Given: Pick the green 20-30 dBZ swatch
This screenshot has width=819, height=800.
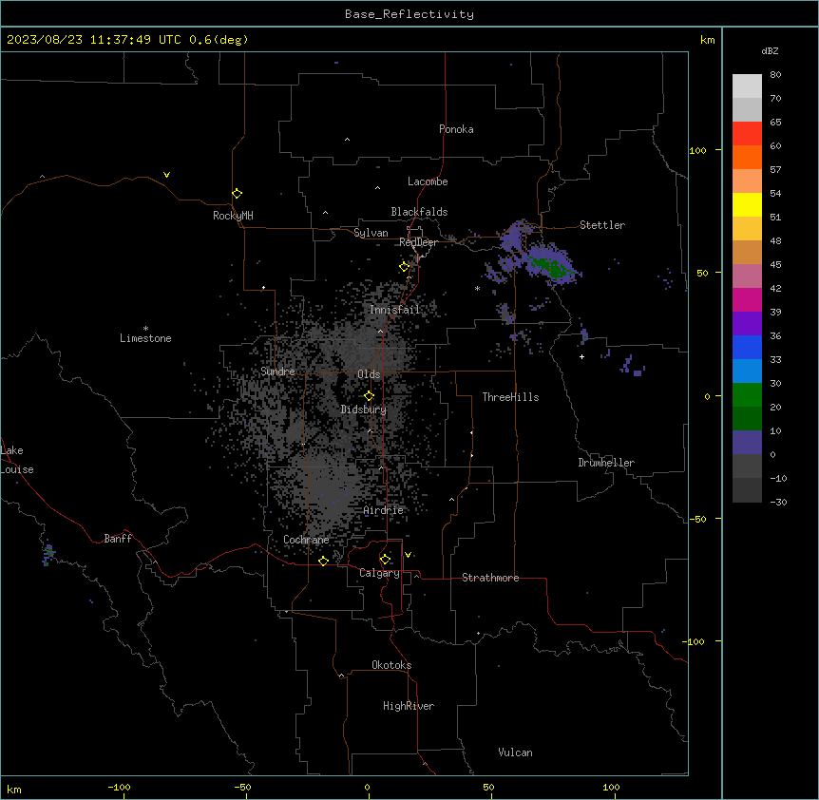Looking at the screenshot, I should click(747, 395).
